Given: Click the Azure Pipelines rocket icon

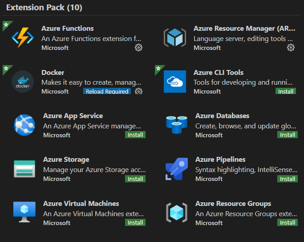Looking at the screenshot, I should pos(176,168).
